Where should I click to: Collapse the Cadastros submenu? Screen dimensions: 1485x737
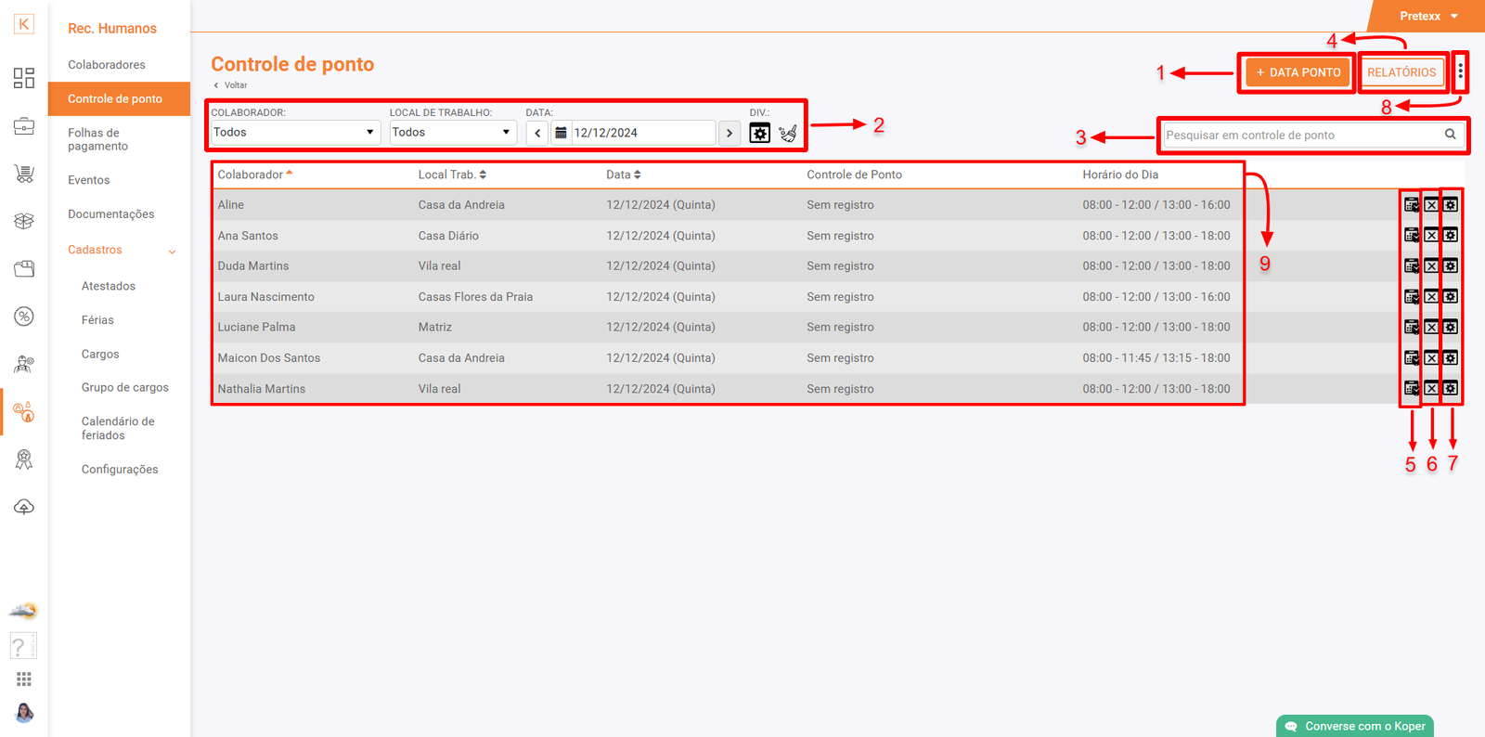(x=172, y=251)
